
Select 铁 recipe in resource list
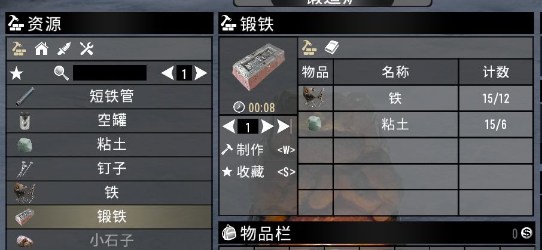point(109,193)
